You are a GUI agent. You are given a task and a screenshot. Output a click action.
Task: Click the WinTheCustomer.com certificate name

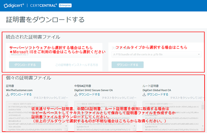tap(19, 90)
